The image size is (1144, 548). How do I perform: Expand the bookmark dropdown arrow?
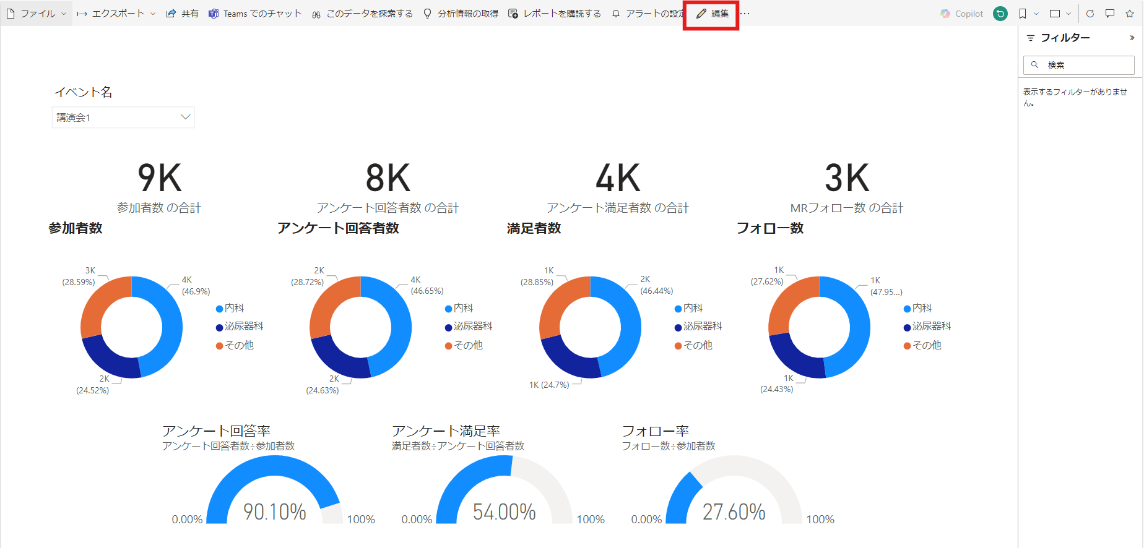[1036, 14]
